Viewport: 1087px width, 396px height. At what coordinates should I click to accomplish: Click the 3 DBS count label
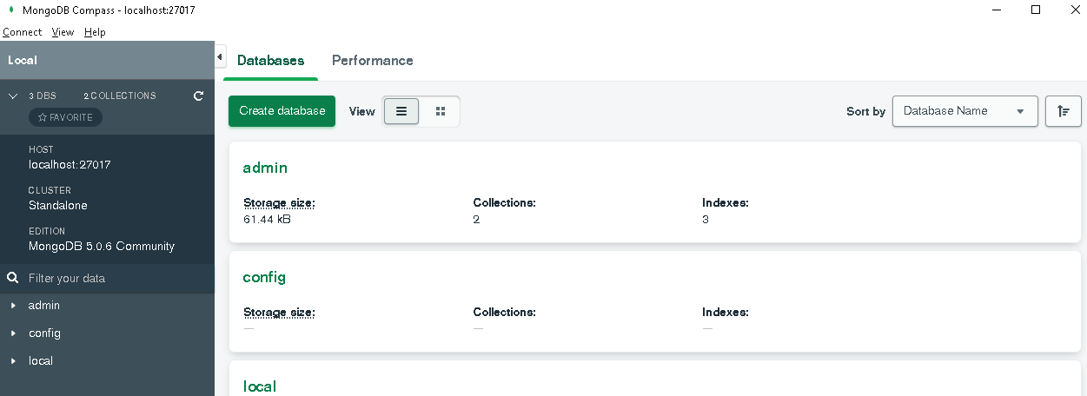coord(43,96)
